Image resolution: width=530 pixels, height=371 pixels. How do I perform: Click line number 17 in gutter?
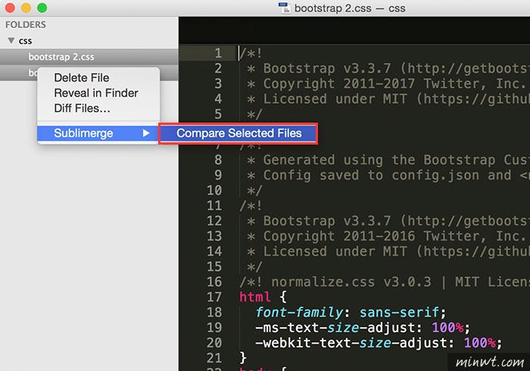point(214,297)
